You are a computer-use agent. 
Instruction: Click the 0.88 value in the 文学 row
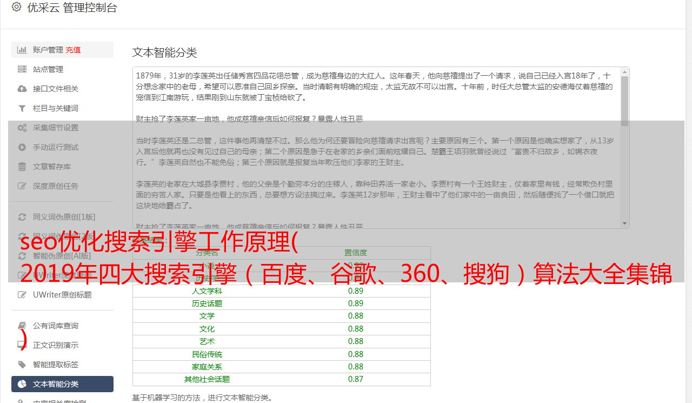[356, 316]
